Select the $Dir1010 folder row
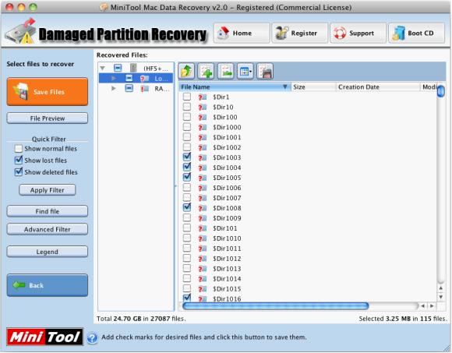The height and width of the screenshot is (353, 452). [308, 238]
